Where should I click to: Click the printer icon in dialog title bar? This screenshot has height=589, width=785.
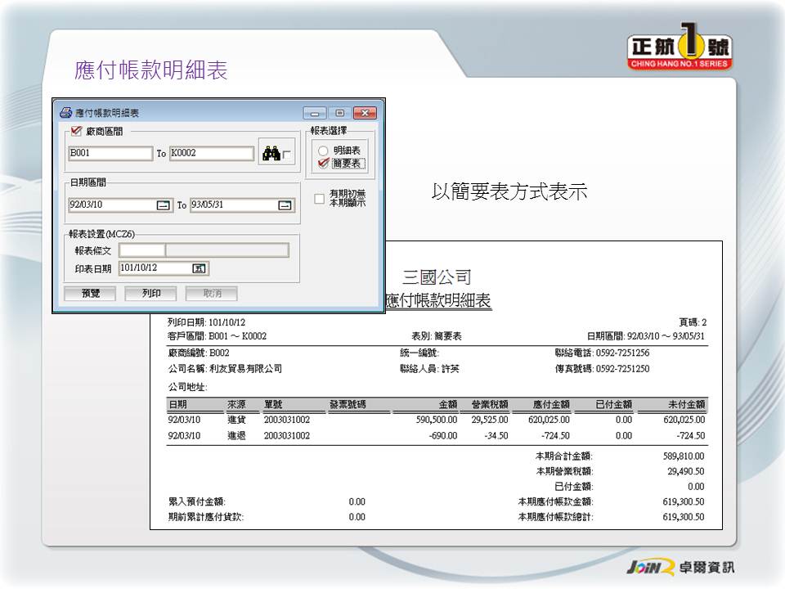(x=66, y=113)
